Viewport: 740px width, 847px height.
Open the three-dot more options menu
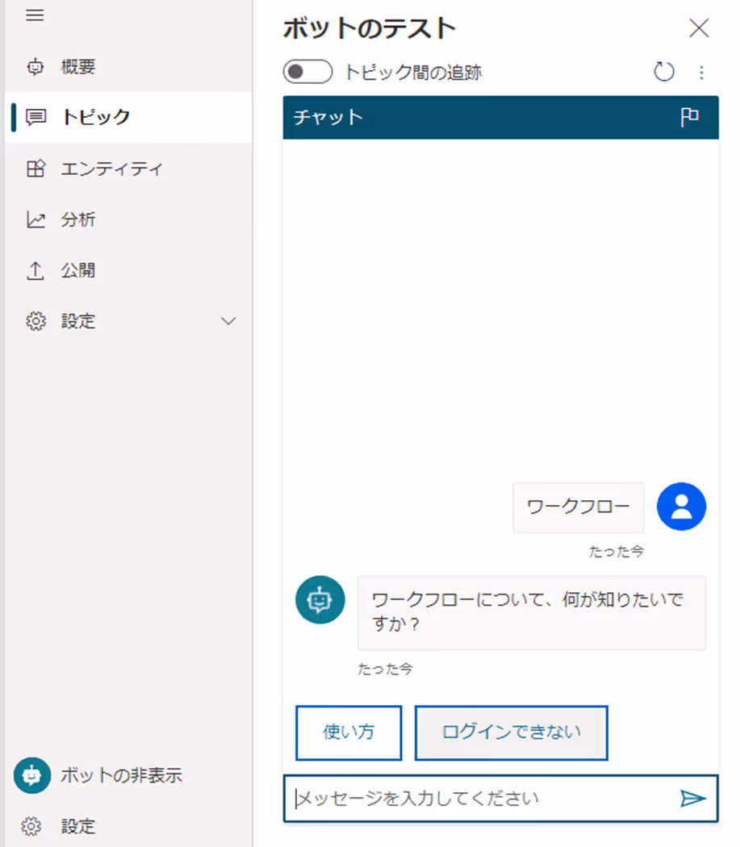(701, 73)
